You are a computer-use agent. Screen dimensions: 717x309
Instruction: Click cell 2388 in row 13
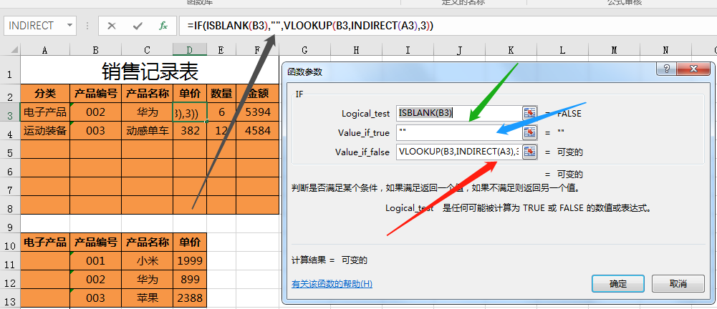190,298
